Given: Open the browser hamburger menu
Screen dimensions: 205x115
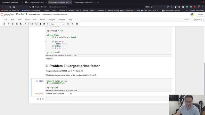Looking at the screenshot, I should point(202,7).
